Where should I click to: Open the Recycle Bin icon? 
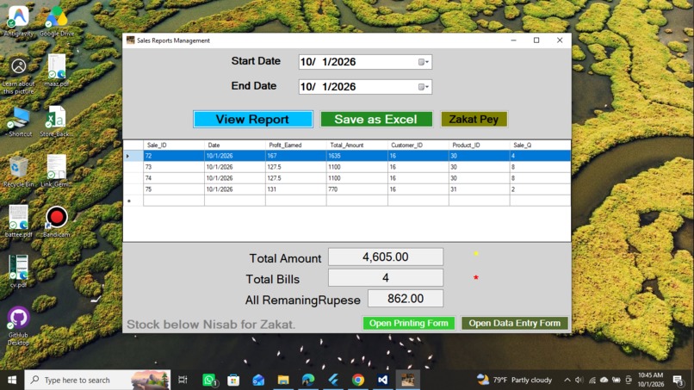(x=19, y=172)
